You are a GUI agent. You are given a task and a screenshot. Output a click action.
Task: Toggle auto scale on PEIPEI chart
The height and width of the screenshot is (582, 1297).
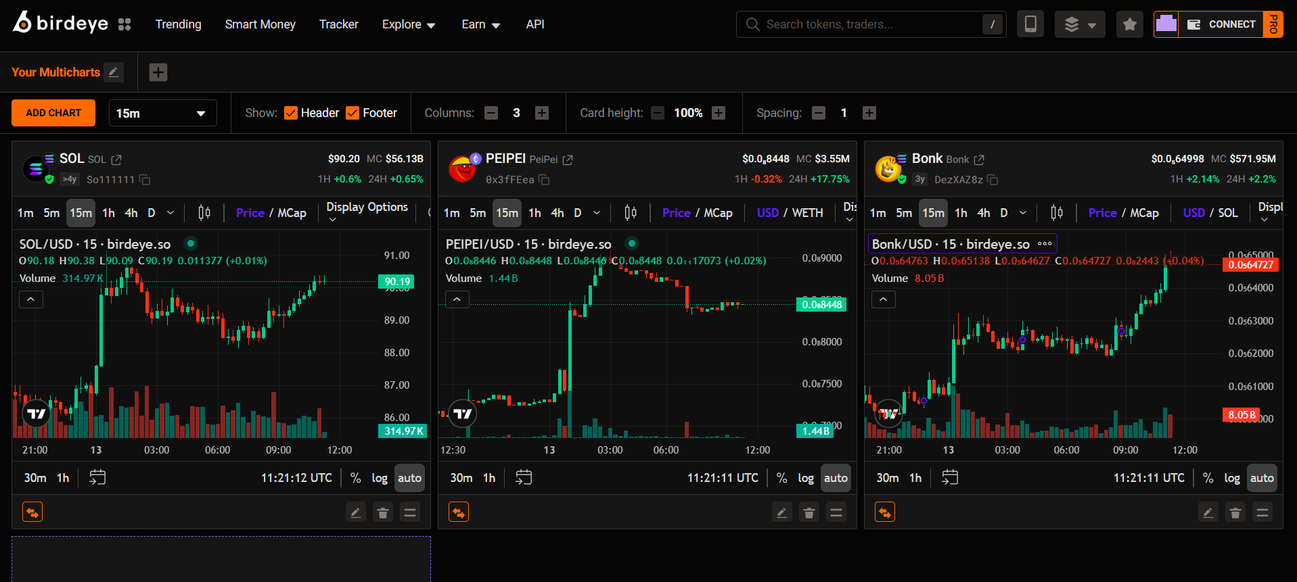[x=836, y=478]
